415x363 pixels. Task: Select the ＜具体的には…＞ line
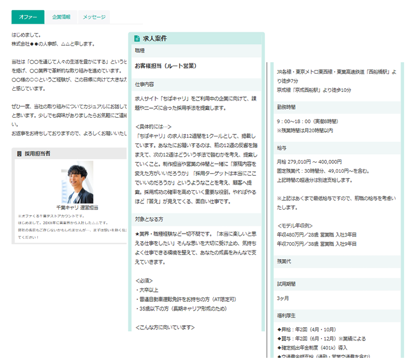(153, 127)
